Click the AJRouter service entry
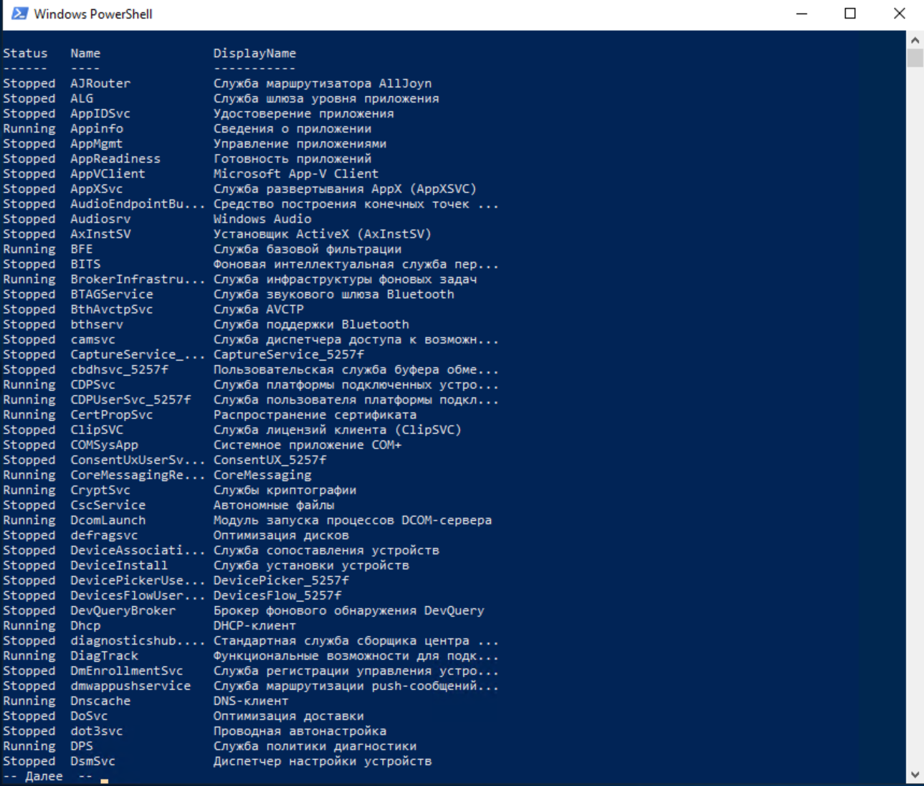Image resolution: width=924 pixels, height=786 pixels. tap(100, 83)
